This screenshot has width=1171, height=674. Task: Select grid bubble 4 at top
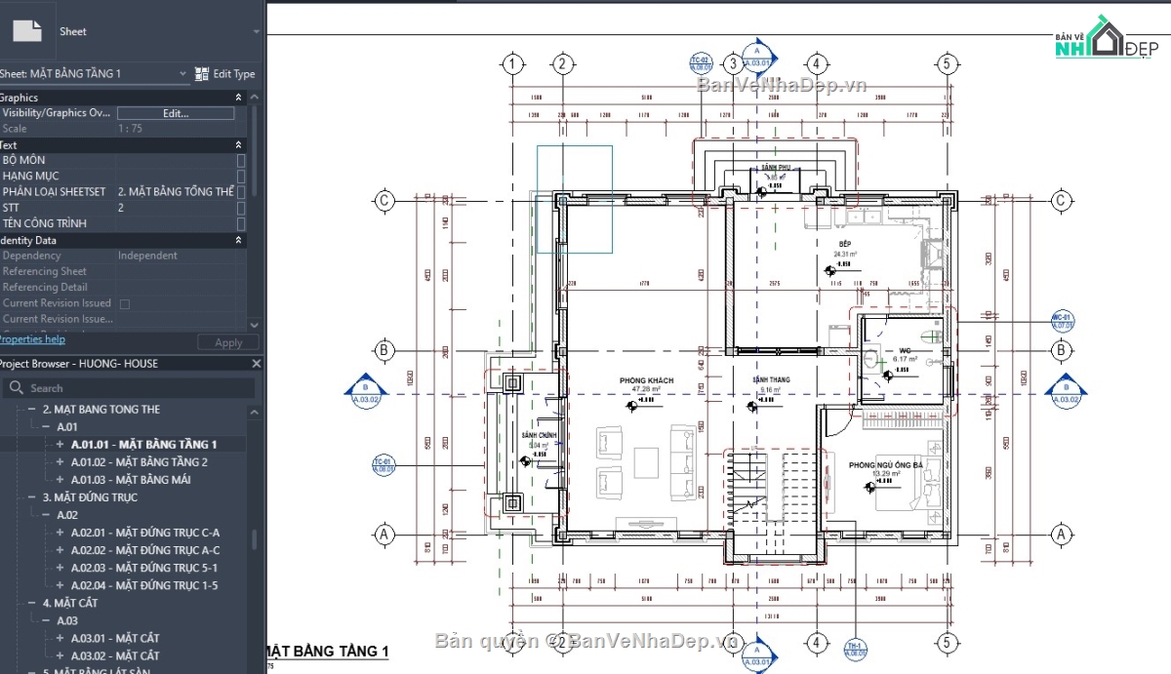point(815,64)
